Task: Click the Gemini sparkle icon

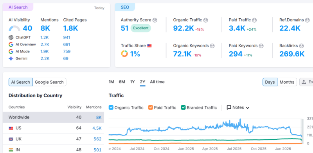Action: point(11,58)
